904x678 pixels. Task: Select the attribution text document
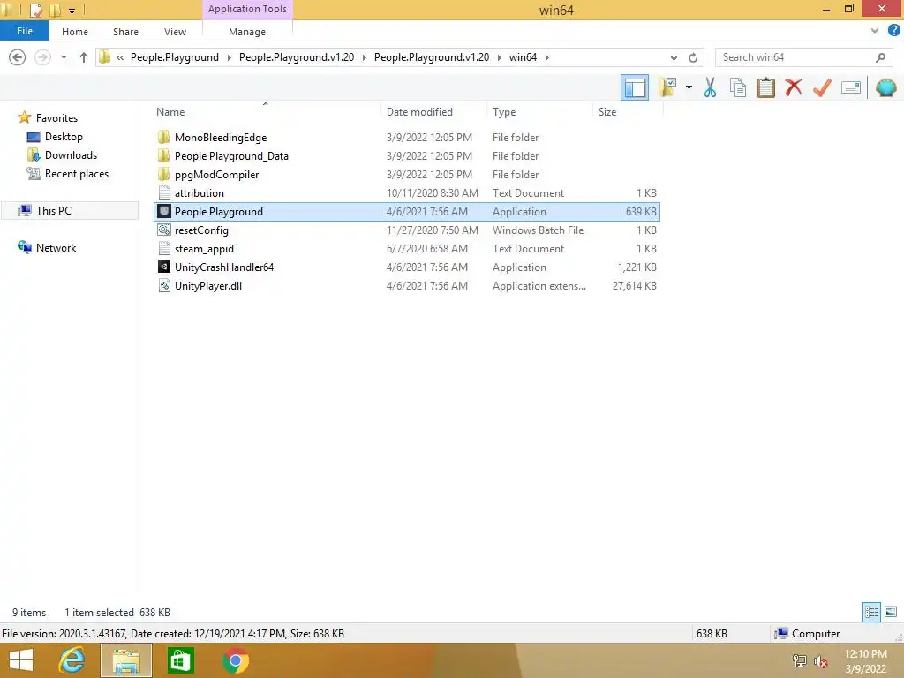(407, 192)
